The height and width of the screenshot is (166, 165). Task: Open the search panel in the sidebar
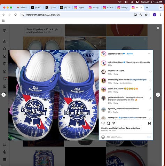pos(5,49)
